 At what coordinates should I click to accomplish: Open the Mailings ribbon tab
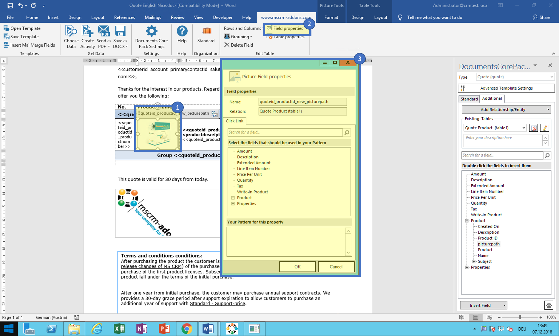(x=153, y=17)
